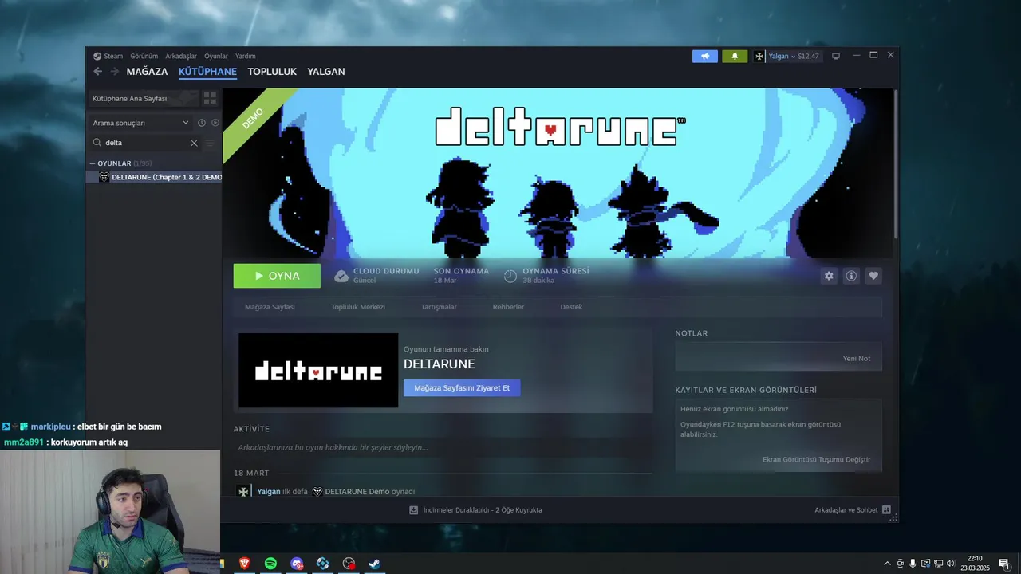Open downloads manager icon in status bar
1021x574 pixels.
(x=413, y=510)
